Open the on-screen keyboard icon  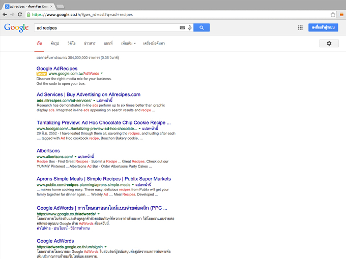pos(183,28)
